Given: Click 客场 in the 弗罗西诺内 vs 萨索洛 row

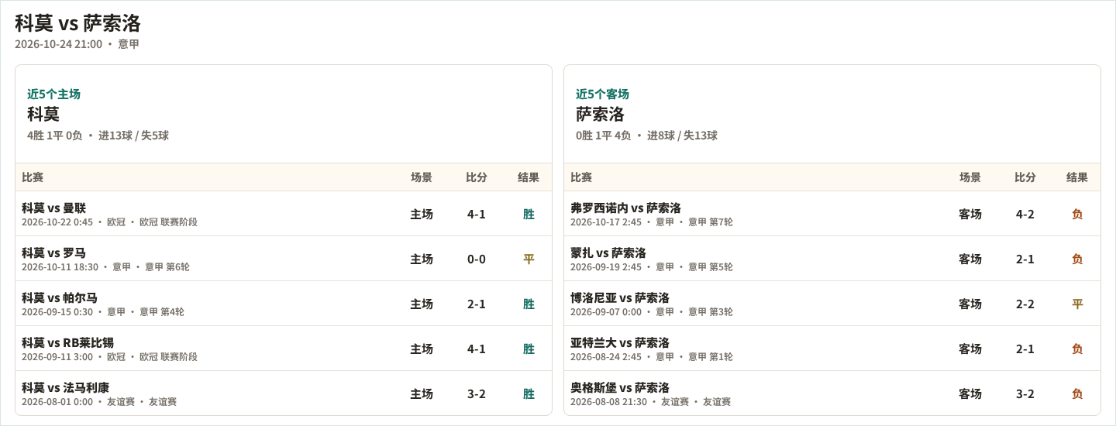Looking at the screenshot, I should point(970,214).
